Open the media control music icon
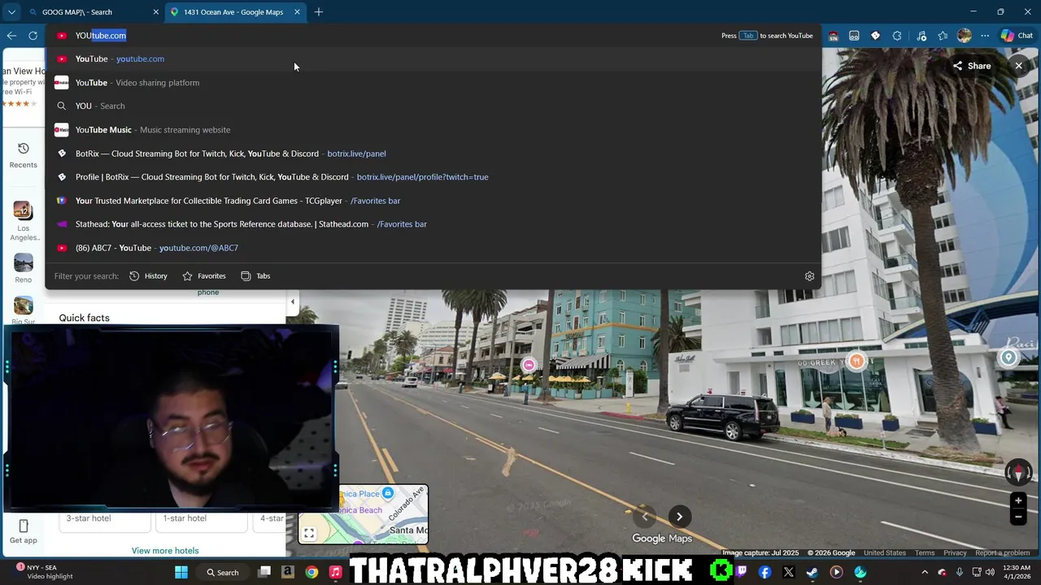The width and height of the screenshot is (1041, 585). coord(921,36)
